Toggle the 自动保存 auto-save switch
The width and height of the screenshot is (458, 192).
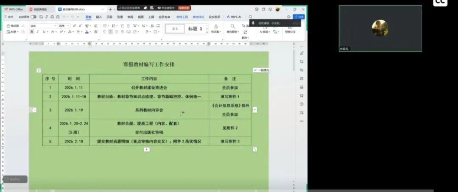[33, 17]
